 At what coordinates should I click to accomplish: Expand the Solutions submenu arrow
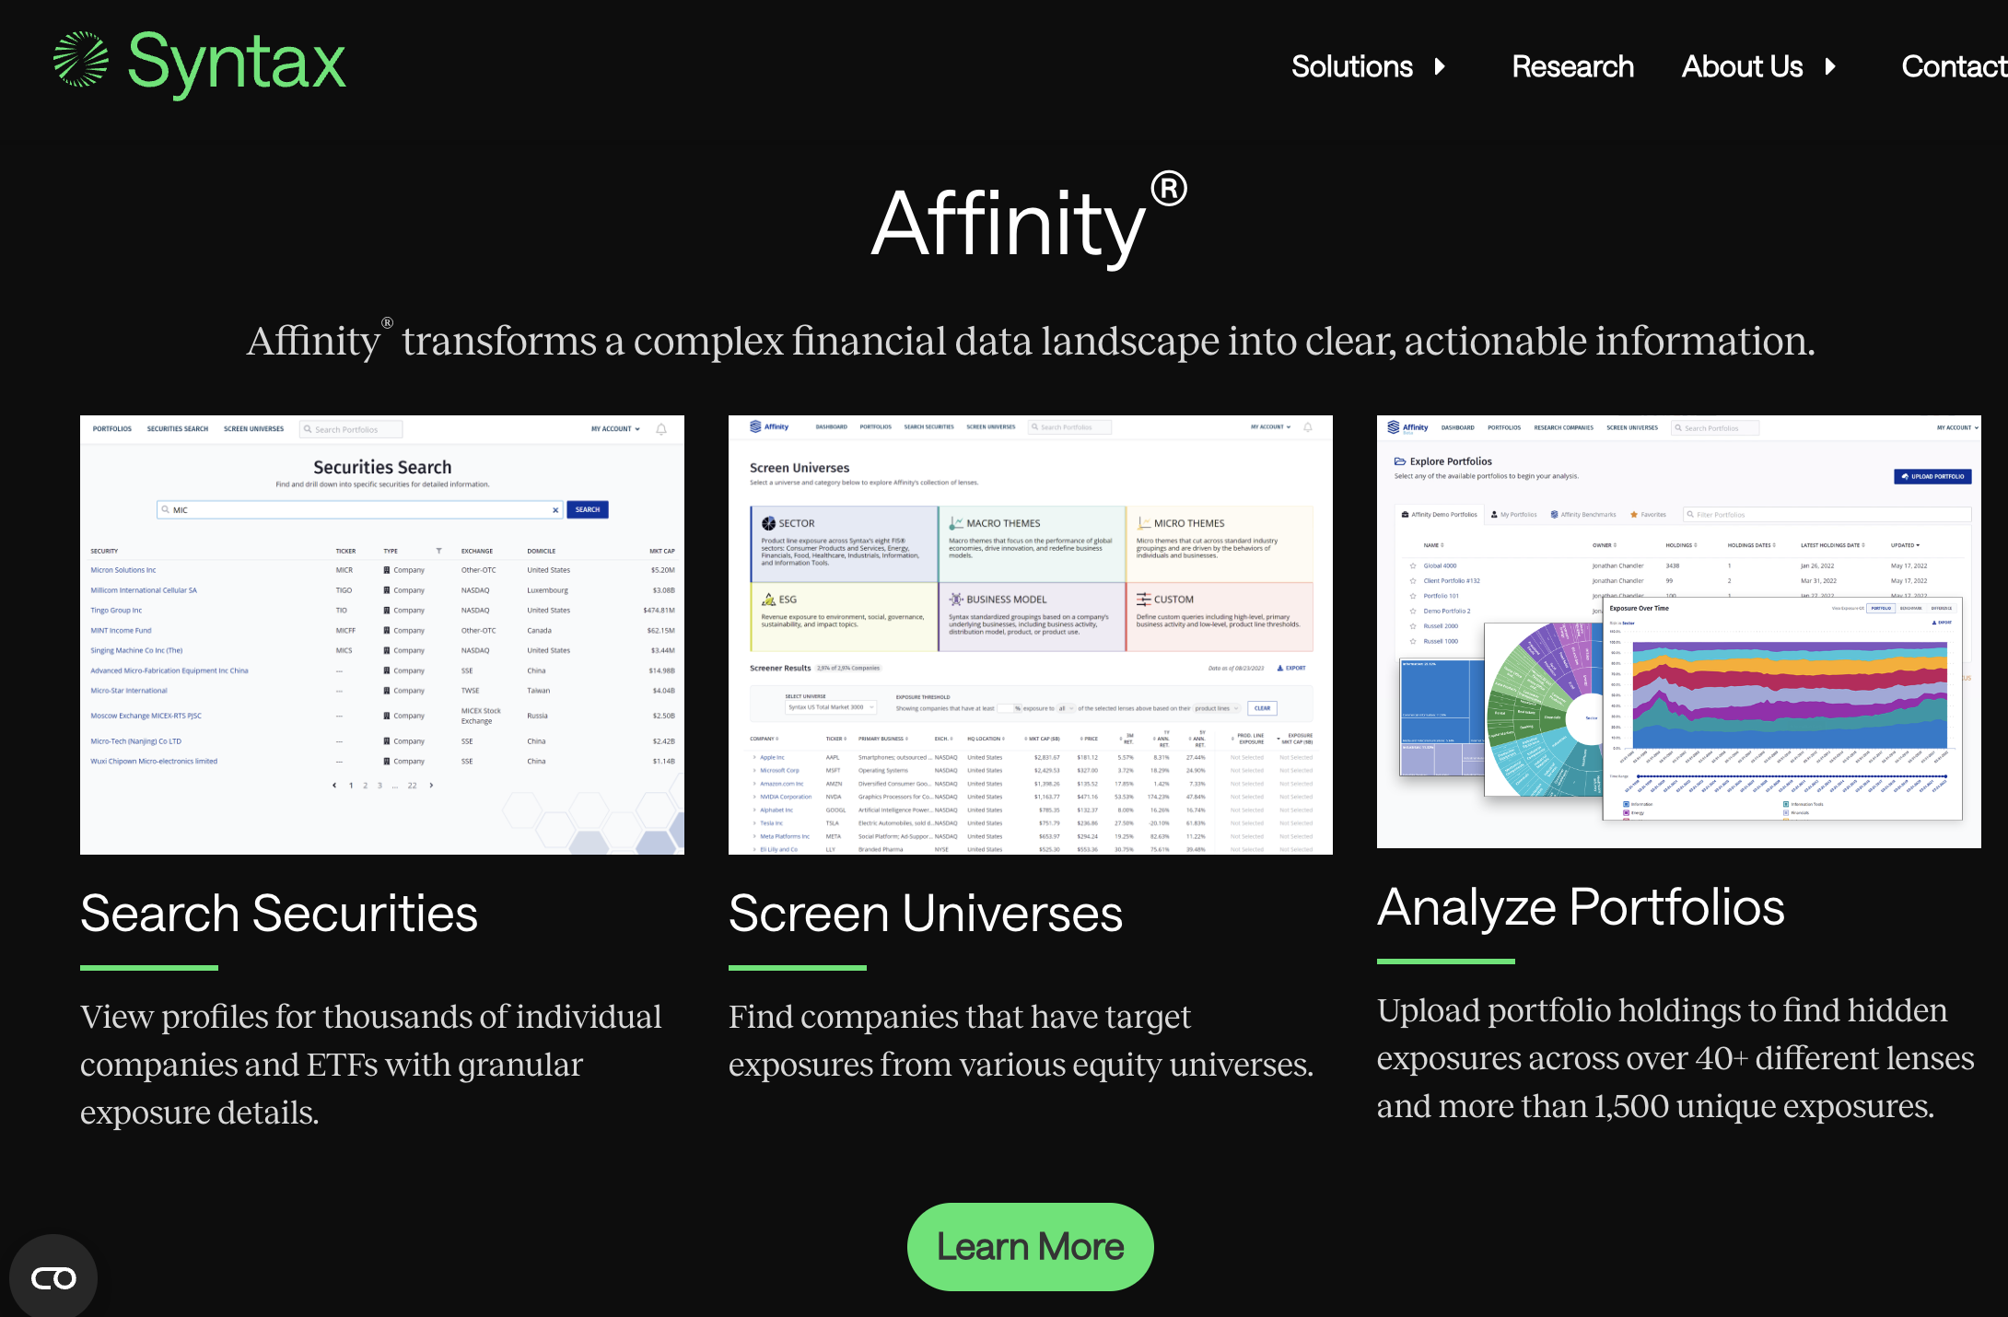[x=1441, y=66]
